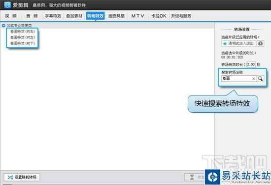
Task: Select the 3D或专业效果类 category row
Action: pos(107,26)
